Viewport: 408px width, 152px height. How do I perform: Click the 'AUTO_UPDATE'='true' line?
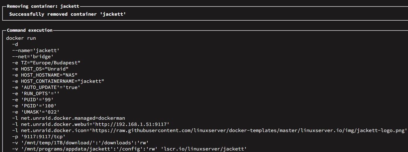pyautogui.click(x=46, y=87)
